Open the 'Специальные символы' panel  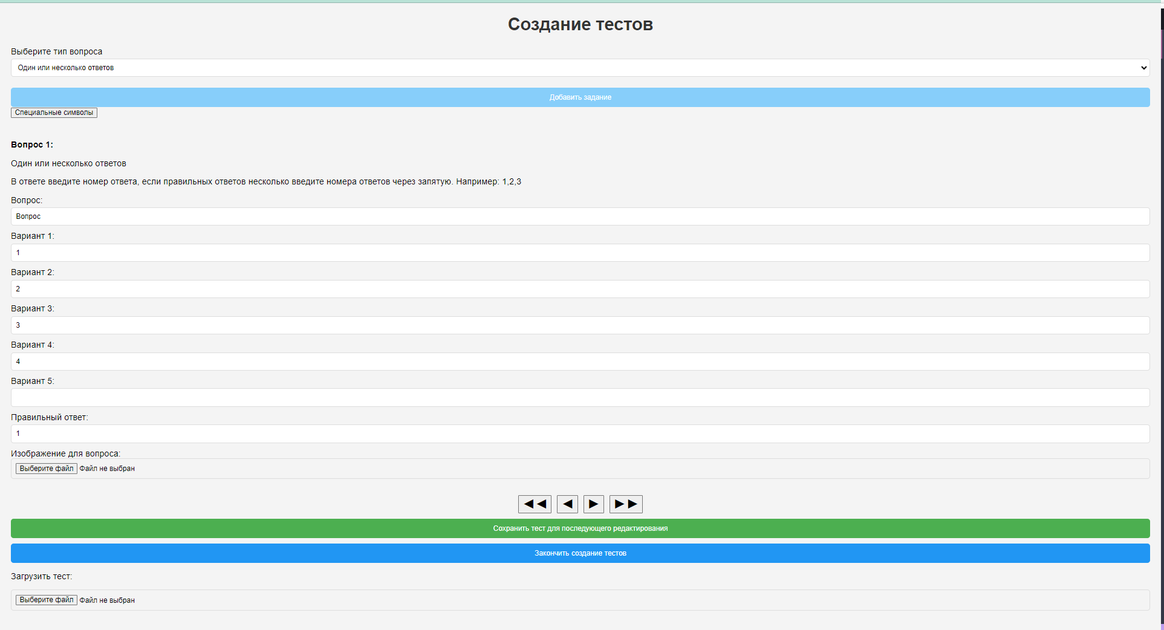pyautogui.click(x=54, y=112)
